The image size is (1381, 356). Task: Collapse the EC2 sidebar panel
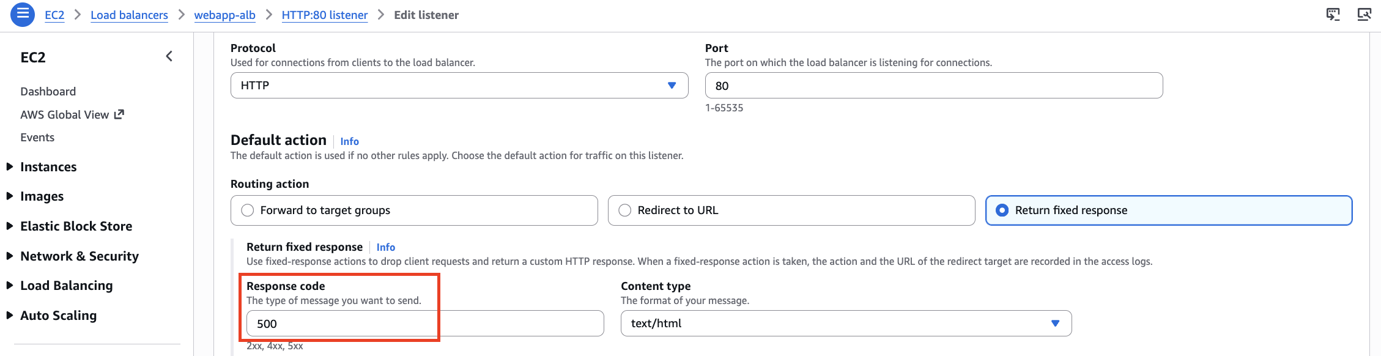[x=169, y=57]
